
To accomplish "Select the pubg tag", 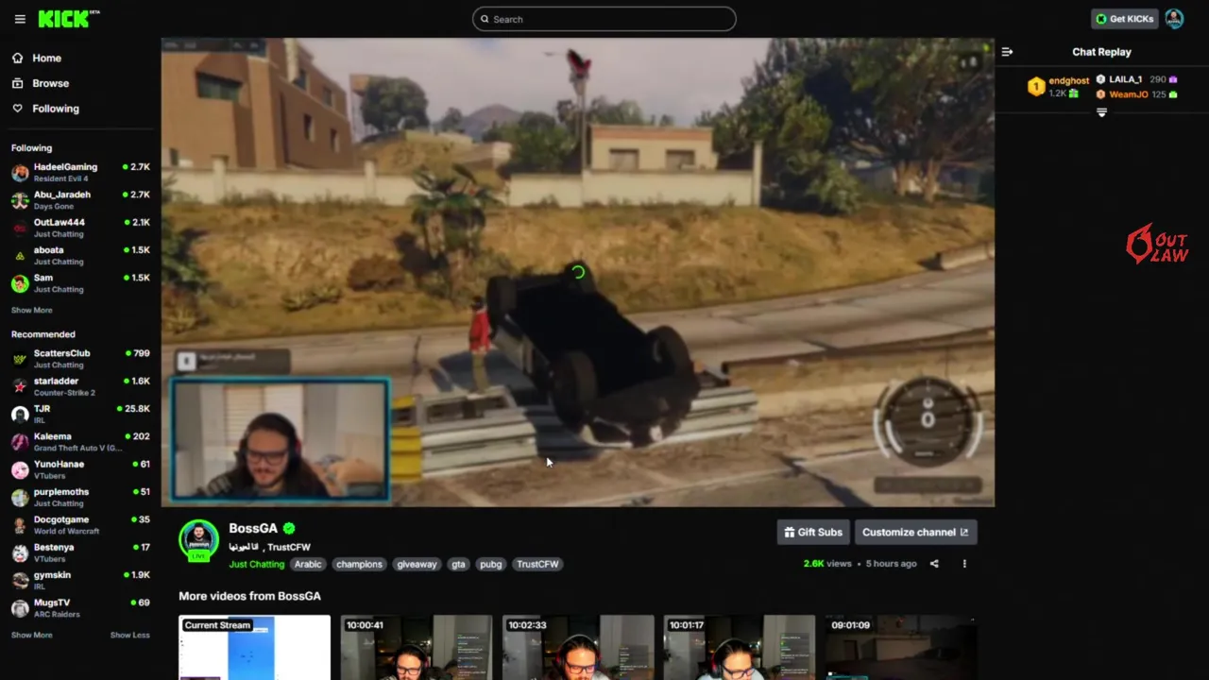I will coord(490,565).
